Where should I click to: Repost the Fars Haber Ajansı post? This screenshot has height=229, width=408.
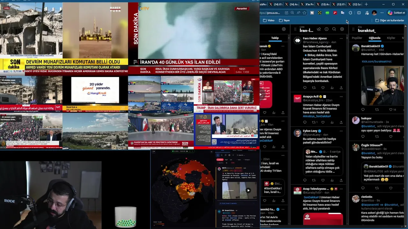[314, 88]
